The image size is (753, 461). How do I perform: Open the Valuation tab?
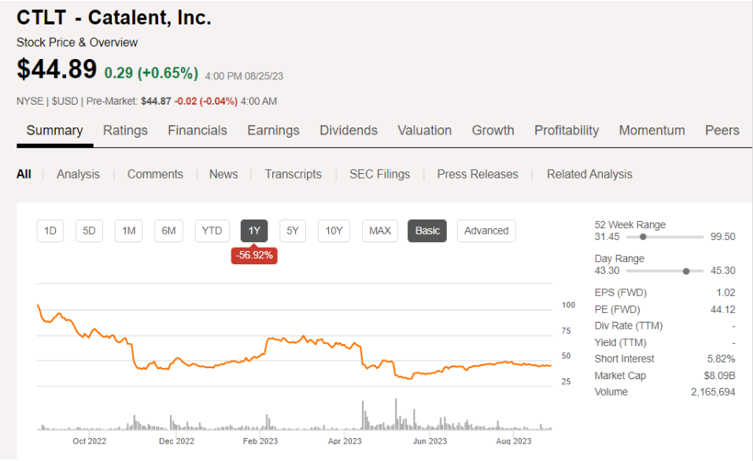[x=425, y=131]
